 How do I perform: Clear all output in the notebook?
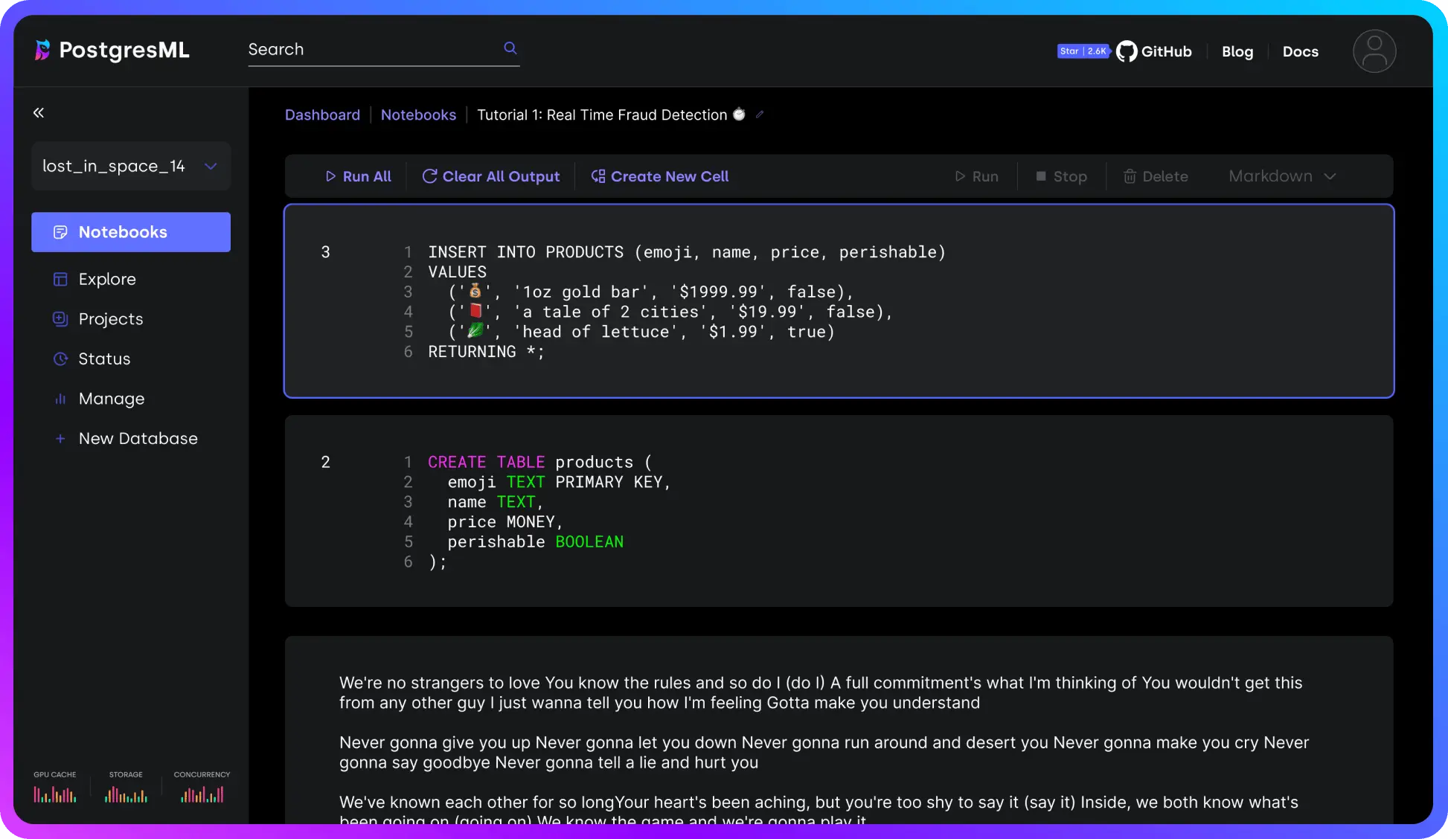[x=491, y=176]
